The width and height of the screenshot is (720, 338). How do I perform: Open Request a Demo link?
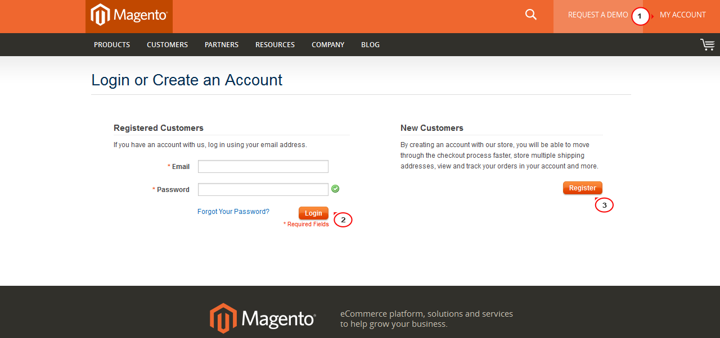(x=598, y=15)
